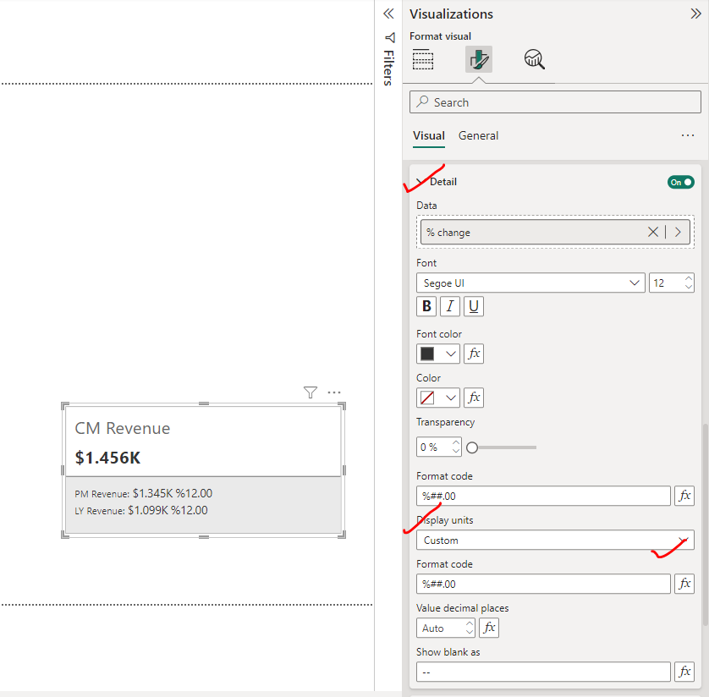Image resolution: width=709 pixels, height=697 pixels.
Task: Switch to the General tab
Action: pos(478,135)
